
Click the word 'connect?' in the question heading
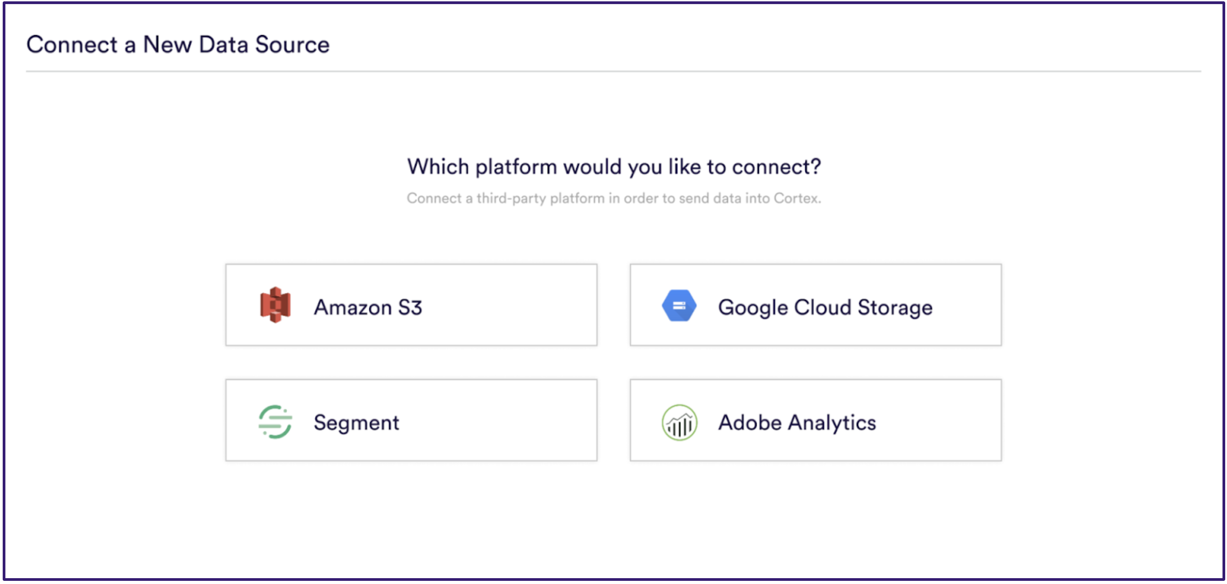point(776,167)
